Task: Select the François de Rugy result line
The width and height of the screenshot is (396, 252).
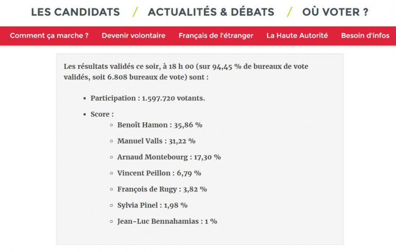Action: pyautogui.click(x=162, y=189)
